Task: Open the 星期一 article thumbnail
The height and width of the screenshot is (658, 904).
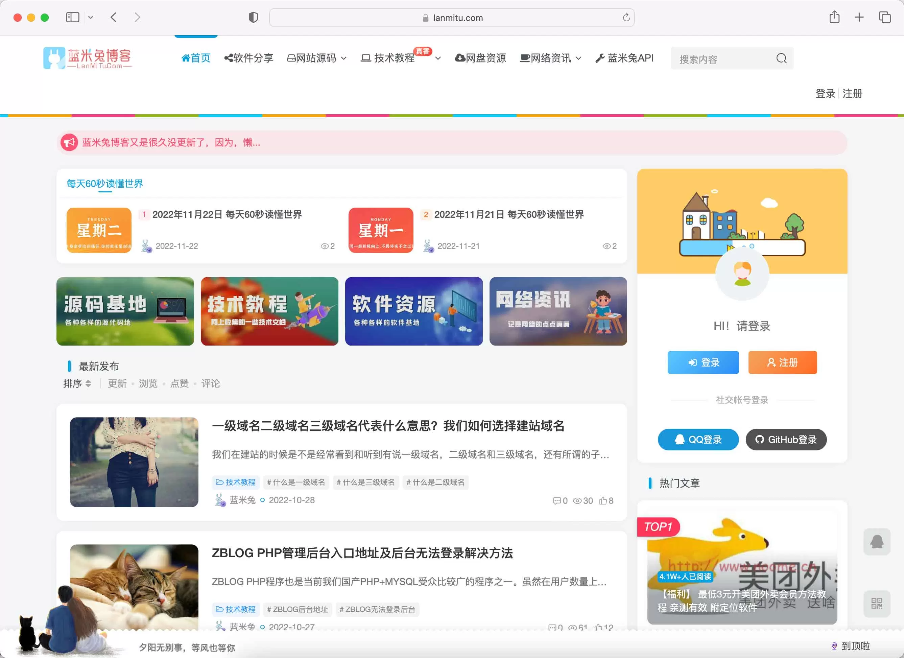Action: (x=381, y=230)
